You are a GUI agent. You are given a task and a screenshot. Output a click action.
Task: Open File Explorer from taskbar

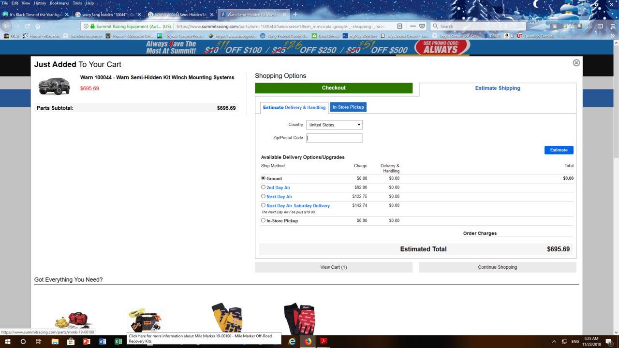coord(55,342)
